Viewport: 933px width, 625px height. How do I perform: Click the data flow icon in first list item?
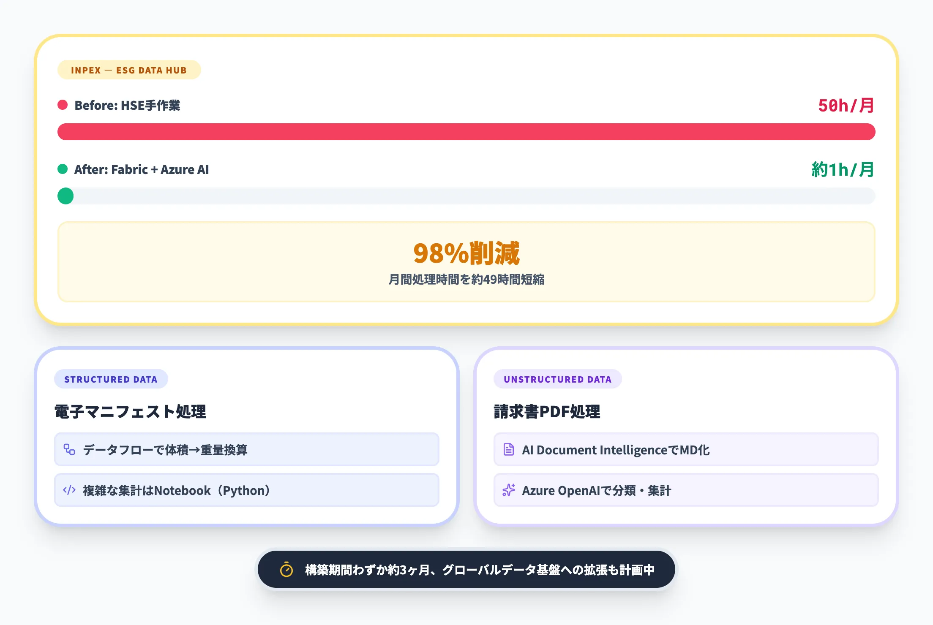click(x=69, y=449)
